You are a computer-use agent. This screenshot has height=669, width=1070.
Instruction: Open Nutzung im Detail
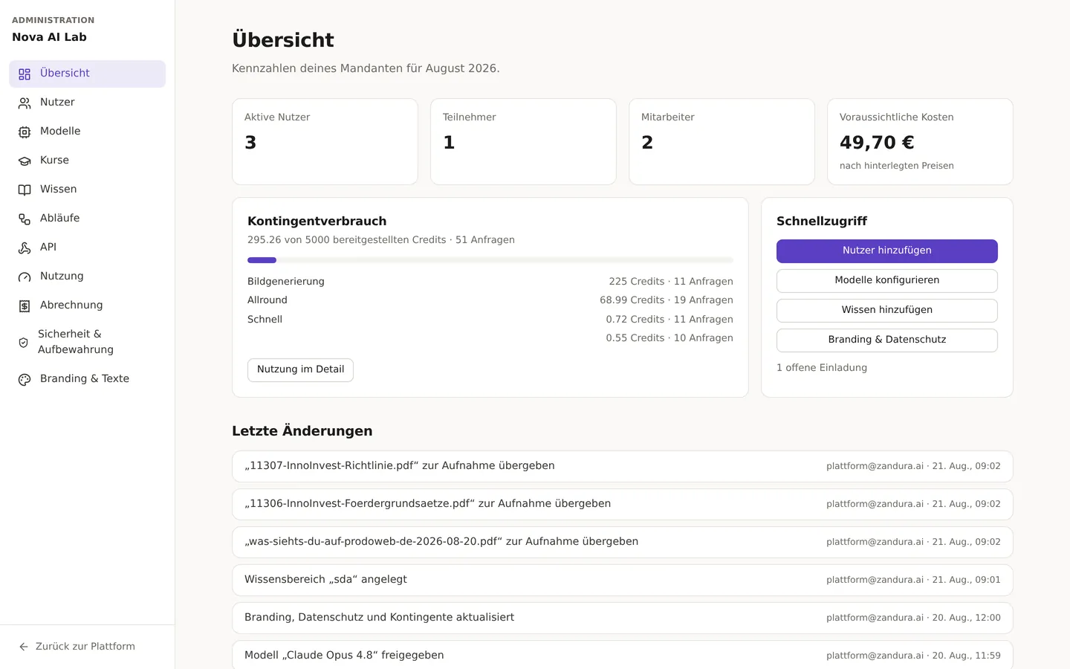coord(300,370)
